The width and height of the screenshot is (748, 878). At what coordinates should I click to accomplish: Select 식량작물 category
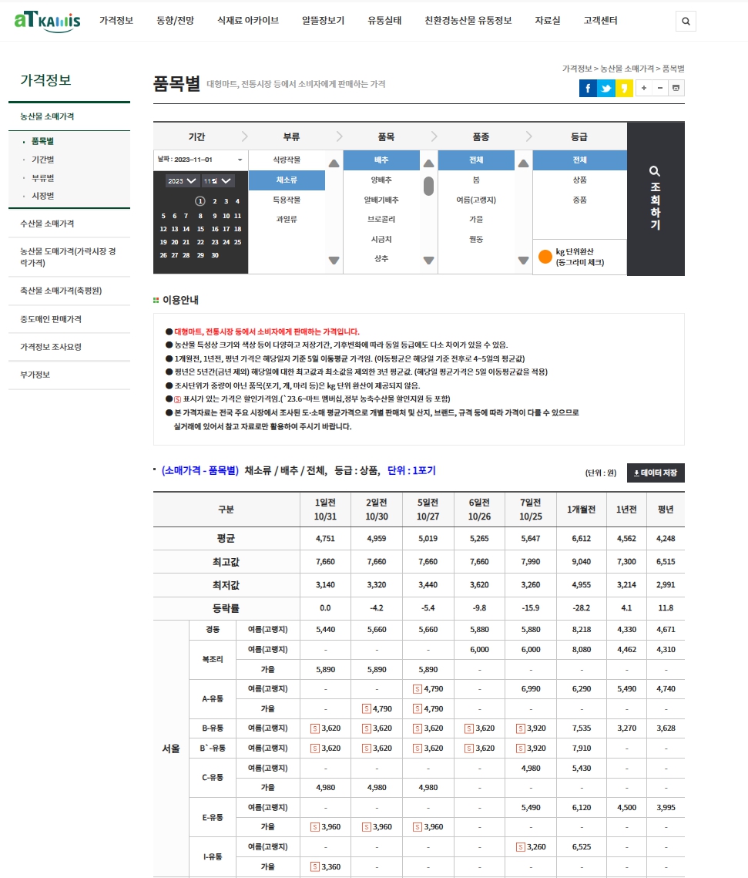pyautogui.click(x=287, y=160)
